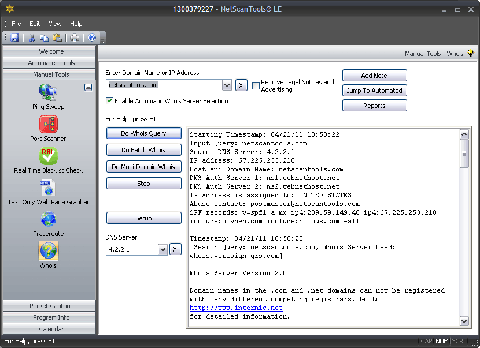Viewport: 480px width, 348px height.
Task: Switch to the Welcome panel
Action: pyautogui.click(x=49, y=51)
